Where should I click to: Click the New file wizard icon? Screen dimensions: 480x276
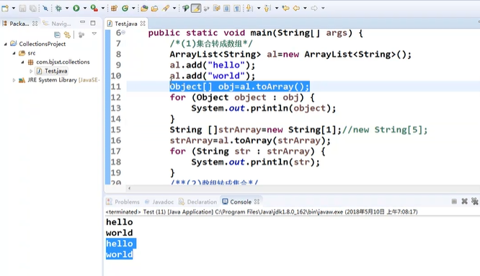5,8
